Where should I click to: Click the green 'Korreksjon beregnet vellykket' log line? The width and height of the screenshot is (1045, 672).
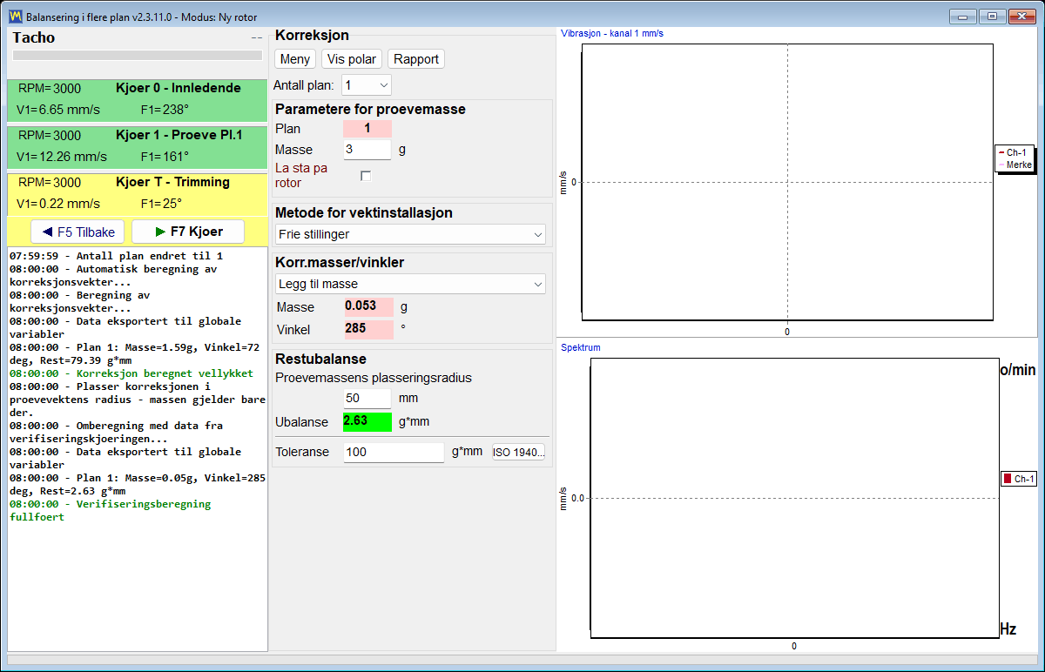131,373
